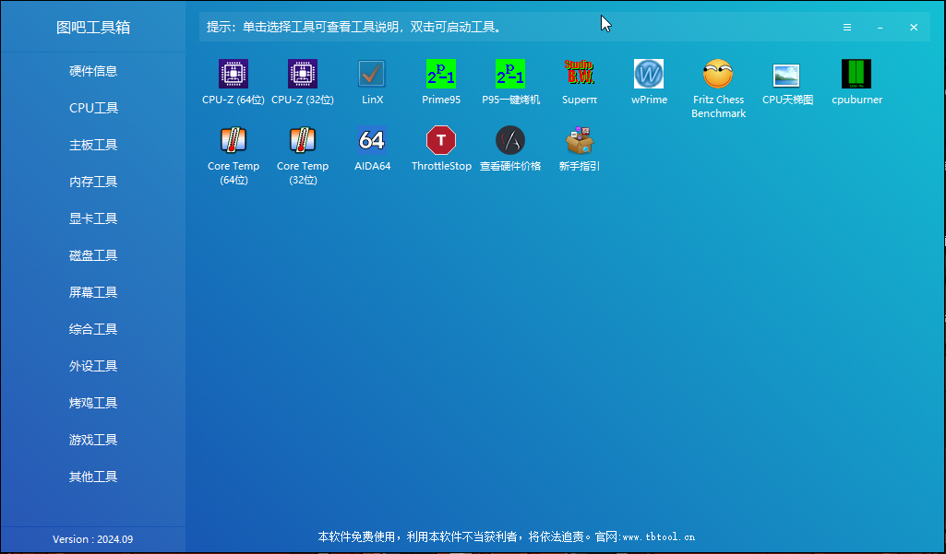Select the 烤鸡工具 category
The image size is (946, 554).
click(x=92, y=403)
